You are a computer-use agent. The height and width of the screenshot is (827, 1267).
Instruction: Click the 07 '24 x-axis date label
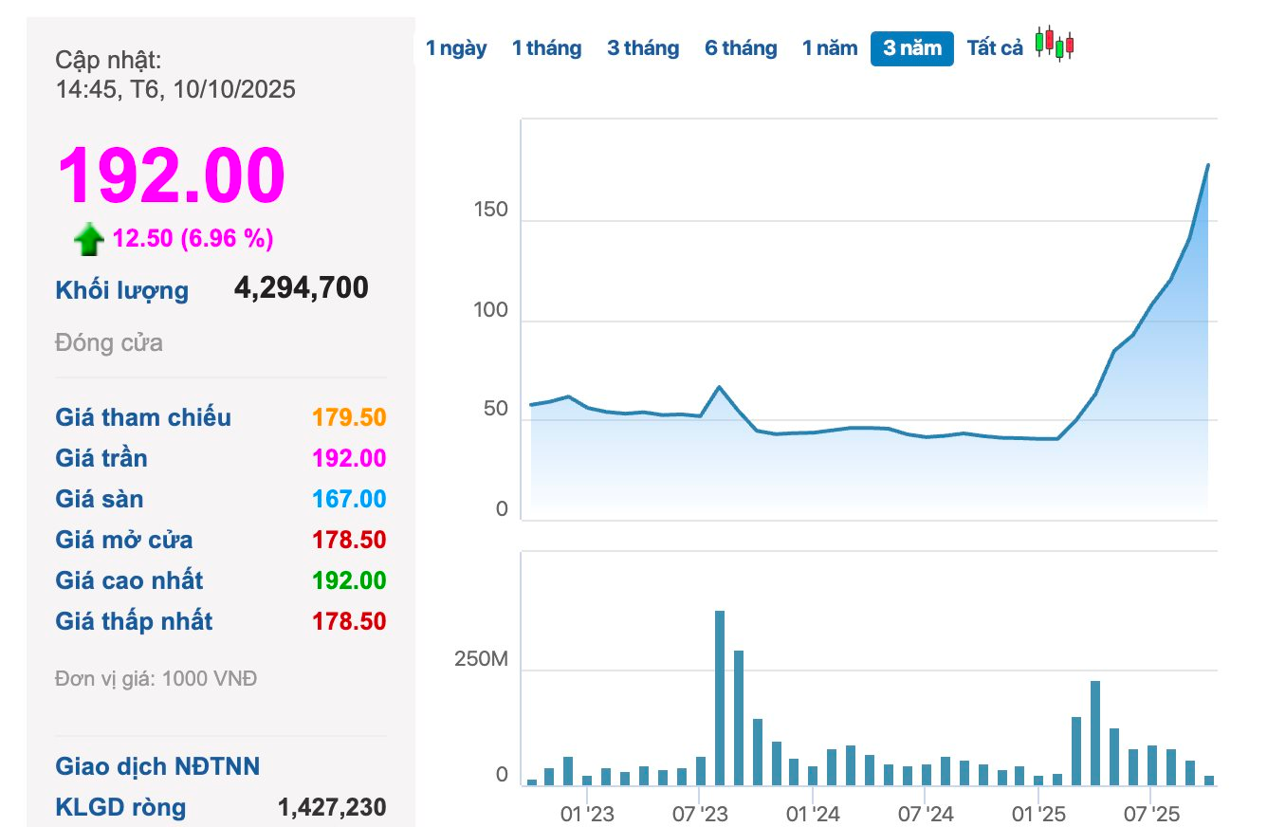(x=926, y=815)
